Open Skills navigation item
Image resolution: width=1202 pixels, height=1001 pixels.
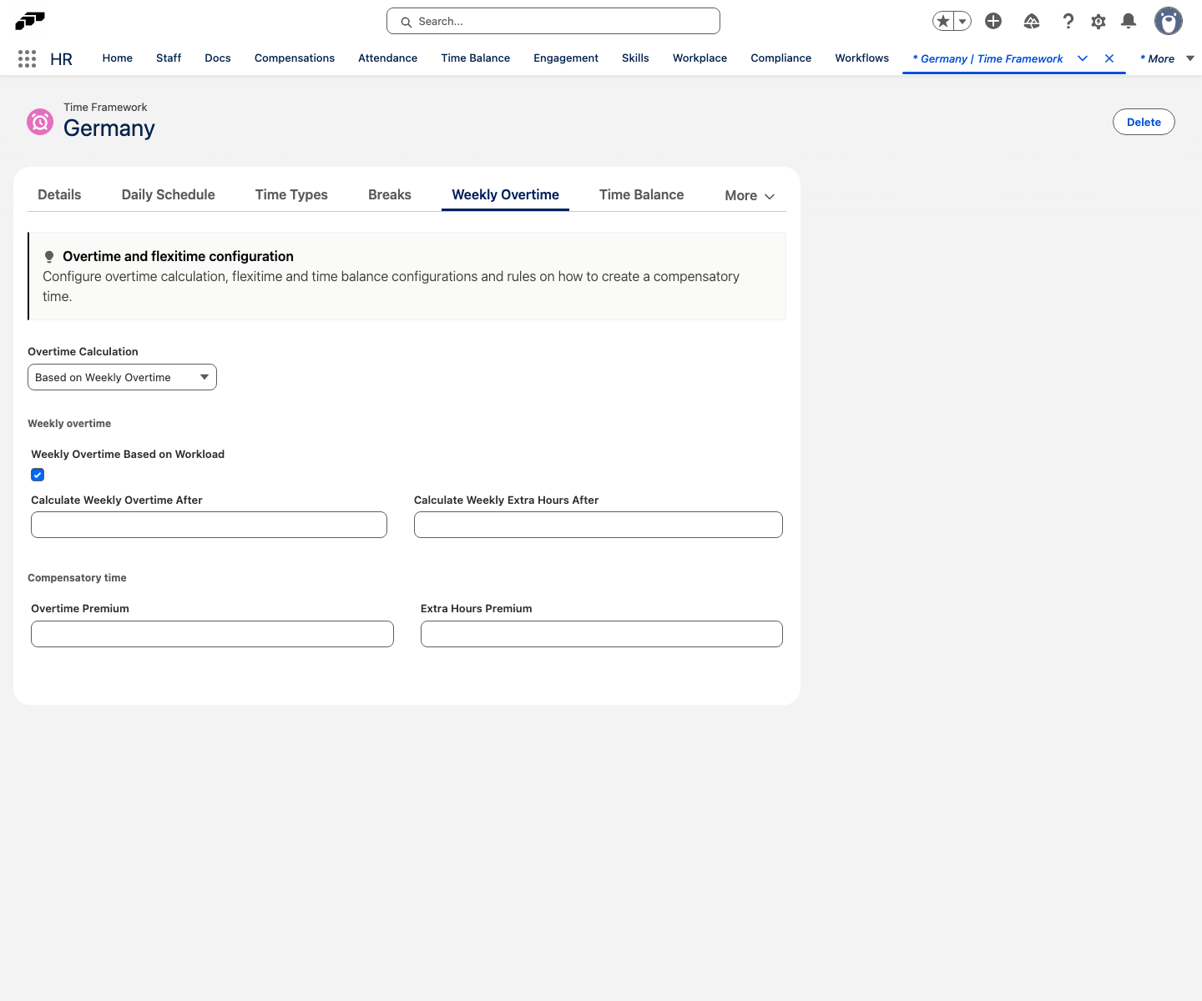click(x=635, y=58)
